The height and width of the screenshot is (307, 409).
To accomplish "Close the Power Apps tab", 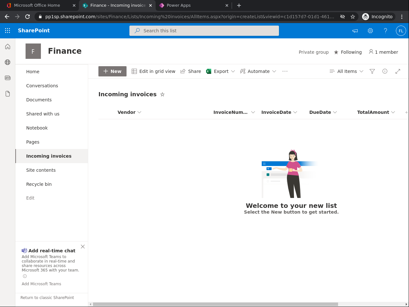I will (x=227, y=5).
